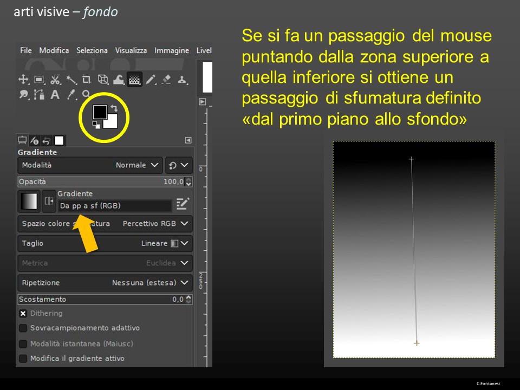The width and height of the screenshot is (520, 390).
Task: Adjust the Opacità slider
Action: click(101, 182)
